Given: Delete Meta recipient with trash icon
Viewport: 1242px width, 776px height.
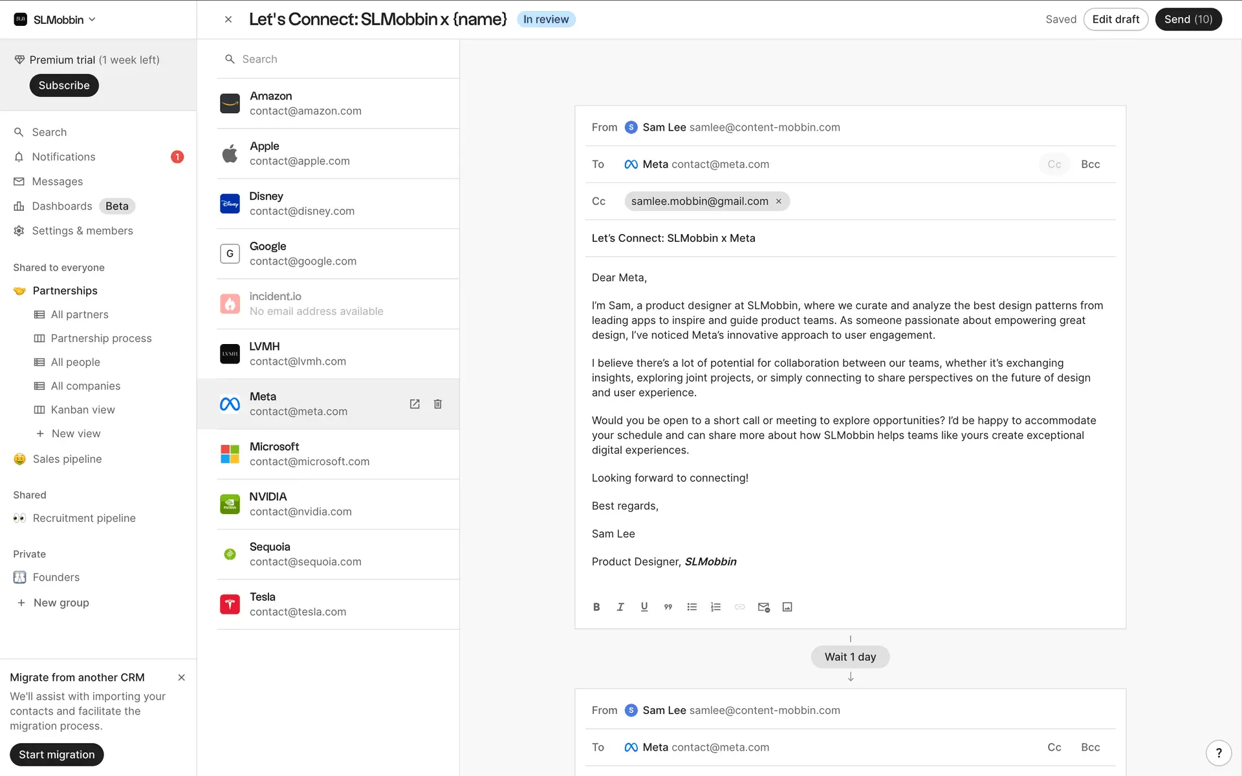Looking at the screenshot, I should pos(438,404).
